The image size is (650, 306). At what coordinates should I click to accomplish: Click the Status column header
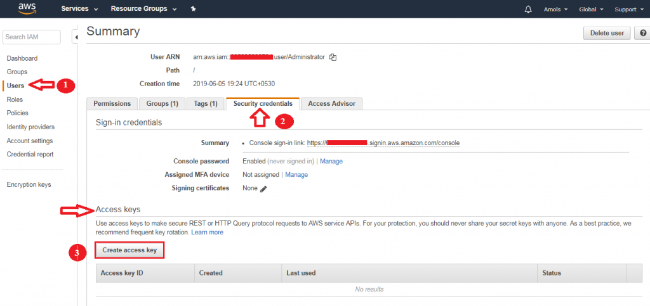(x=582, y=273)
